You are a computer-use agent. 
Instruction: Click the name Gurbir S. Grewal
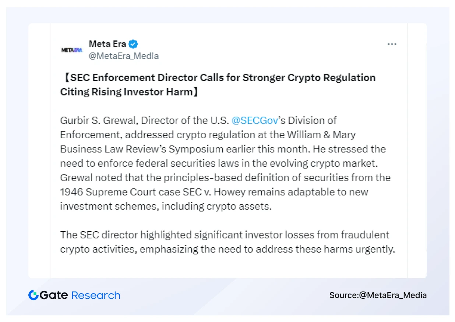[99, 121]
